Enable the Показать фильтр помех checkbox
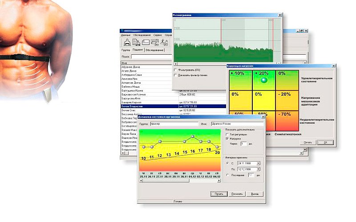356x222 pixels. pos(175,75)
